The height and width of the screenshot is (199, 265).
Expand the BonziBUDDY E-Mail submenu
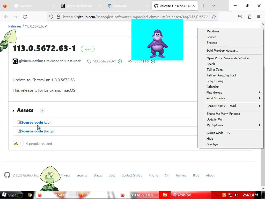[x=230, y=106]
